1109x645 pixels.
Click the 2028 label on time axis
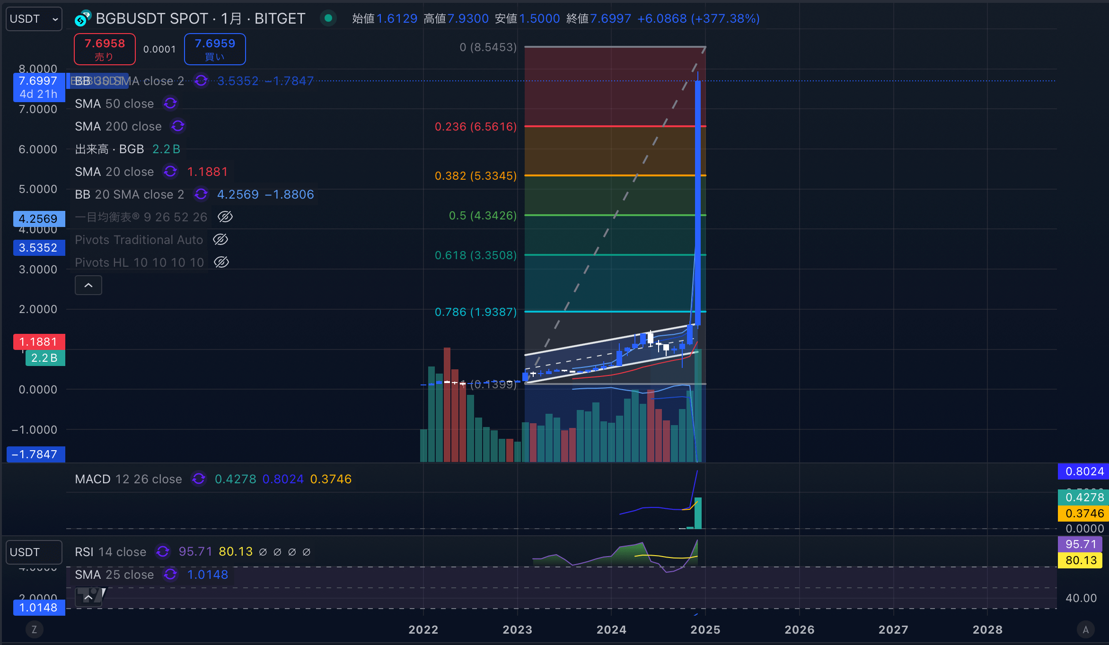(x=987, y=630)
